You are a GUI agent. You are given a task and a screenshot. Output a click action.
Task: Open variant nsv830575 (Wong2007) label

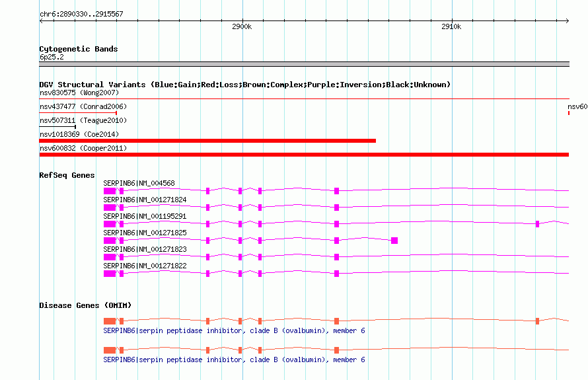(x=79, y=93)
